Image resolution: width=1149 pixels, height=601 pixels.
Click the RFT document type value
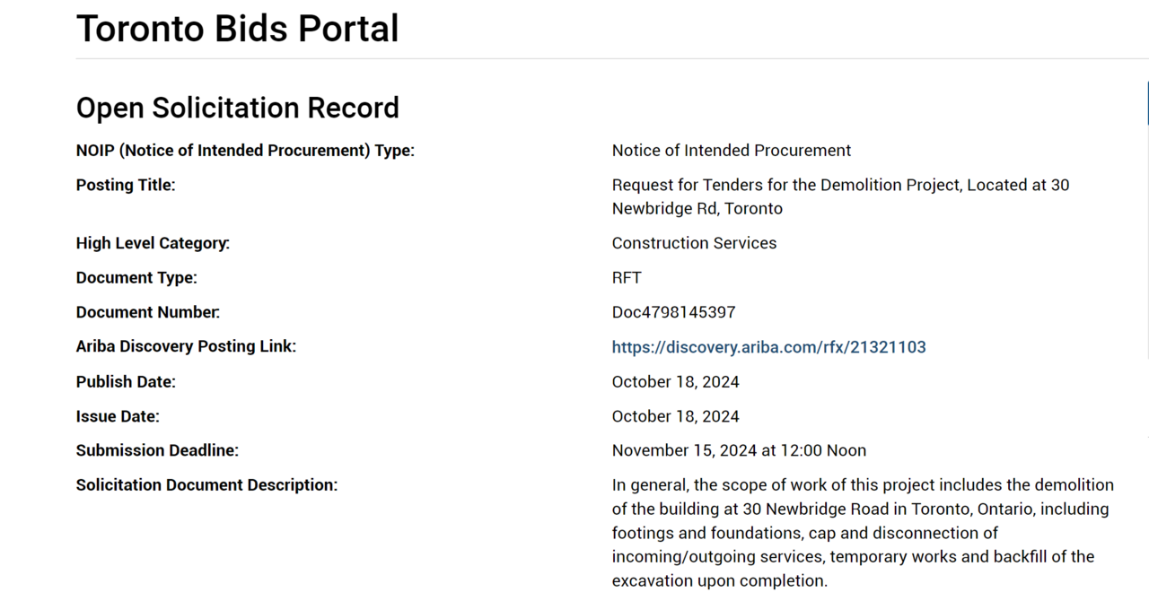[627, 278]
